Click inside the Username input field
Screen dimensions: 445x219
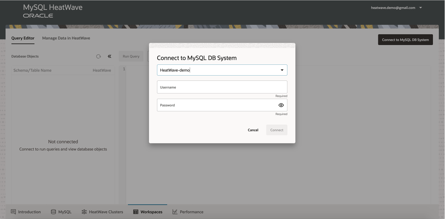[222, 87]
